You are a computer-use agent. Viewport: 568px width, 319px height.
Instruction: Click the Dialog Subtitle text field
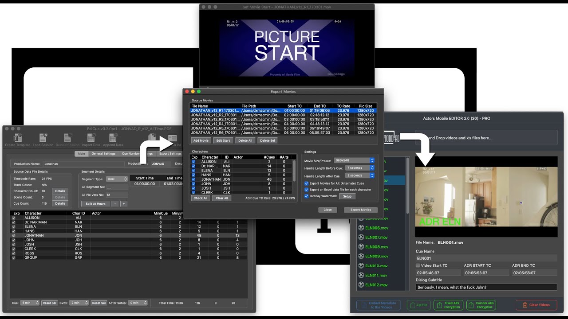point(486,287)
